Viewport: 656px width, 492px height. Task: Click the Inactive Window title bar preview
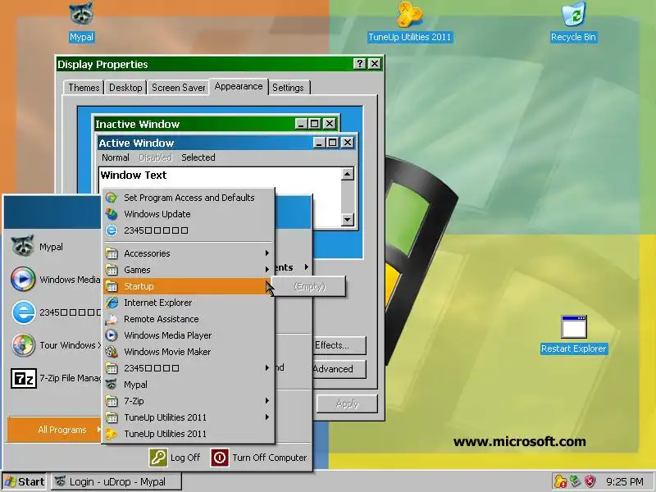(216, 124)
